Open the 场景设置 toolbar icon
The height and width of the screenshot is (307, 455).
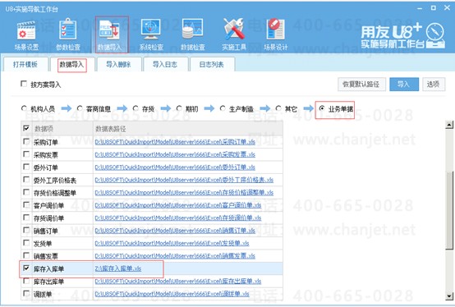[x=26, y=34]
